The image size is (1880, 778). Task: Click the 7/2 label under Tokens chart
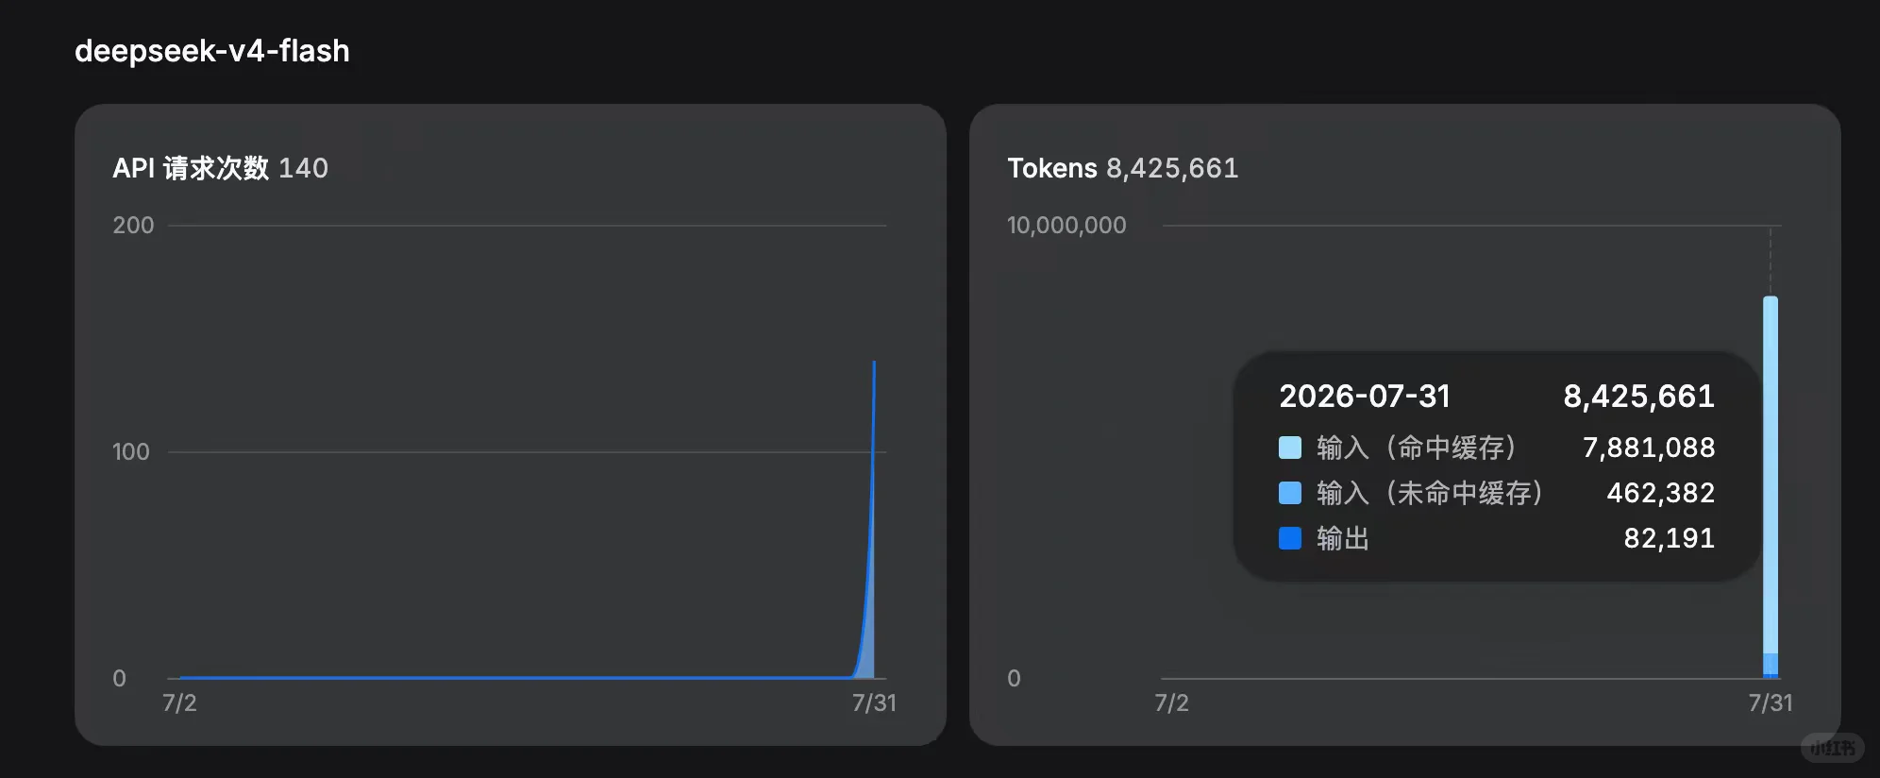tap(1171, 702)
